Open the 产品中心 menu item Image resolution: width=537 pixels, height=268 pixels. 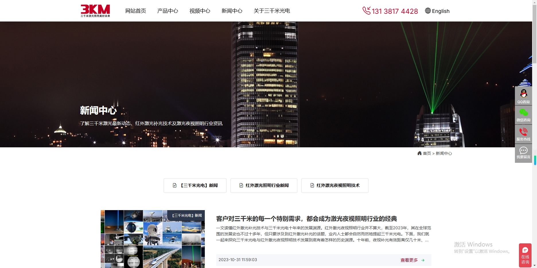click(x=168, y=11)
